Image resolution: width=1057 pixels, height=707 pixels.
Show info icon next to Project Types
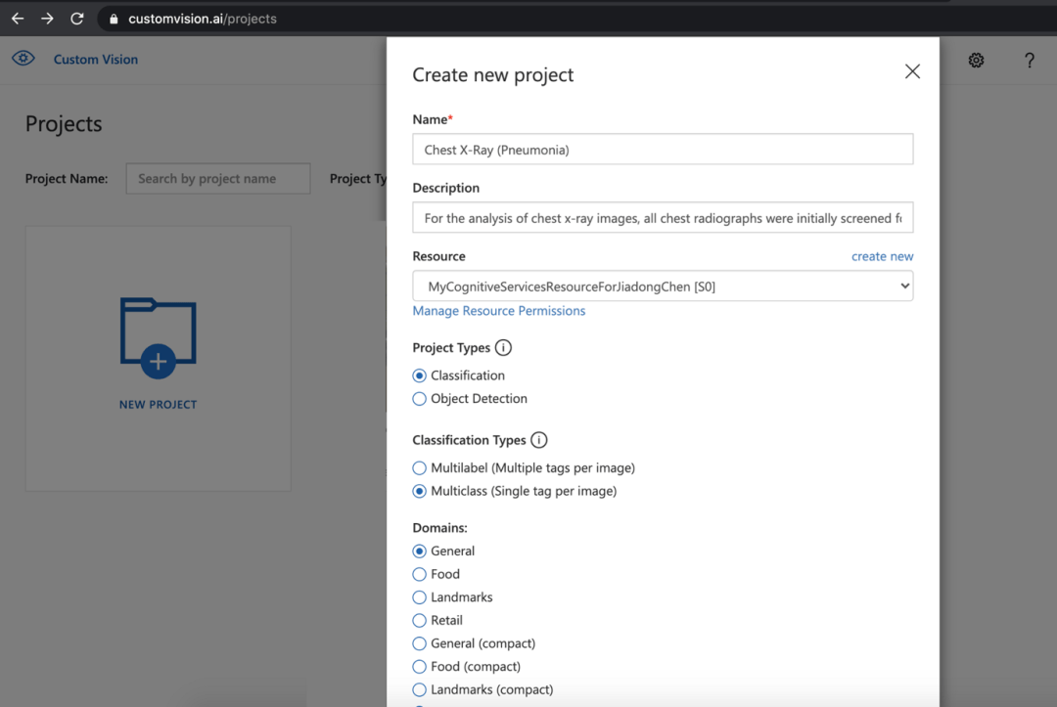[x=503, y=347]
